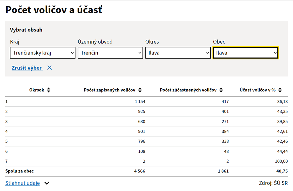
Task: Click the Okrsok column header
Action: point(37,90)
